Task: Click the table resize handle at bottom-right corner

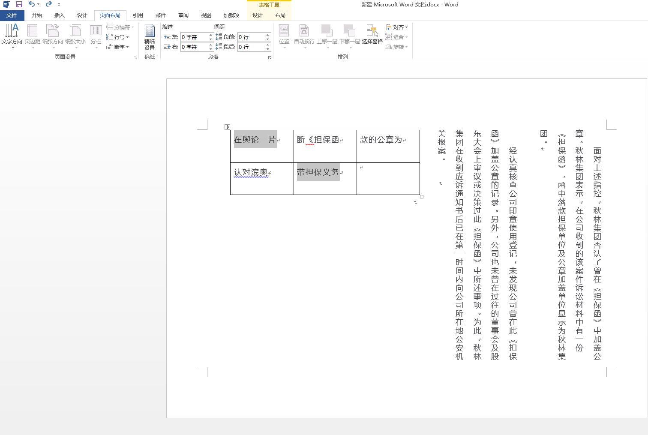Action: click(422, 197)
